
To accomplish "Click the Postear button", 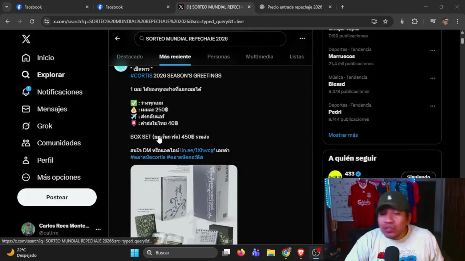I will (x=57, y=197).
